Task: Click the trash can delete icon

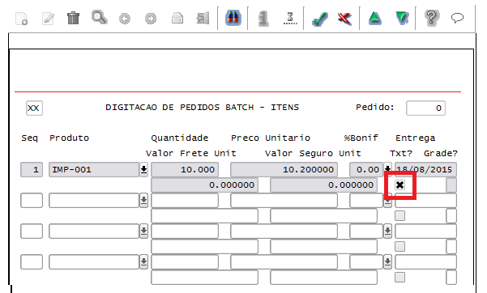Action: [73, 18]
